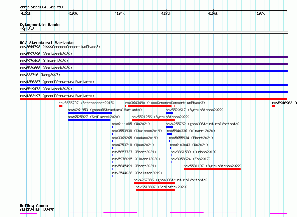Viewport: 297px width, 217px height.
Task: Click the nsv5946963 red marker
Action: [x=274, y=106]
